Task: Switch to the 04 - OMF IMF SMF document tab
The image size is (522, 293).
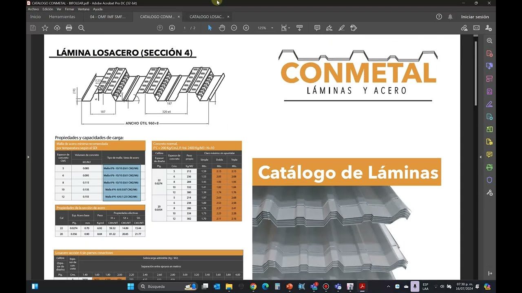Action: pyautogui.click(x=108, y=17)
